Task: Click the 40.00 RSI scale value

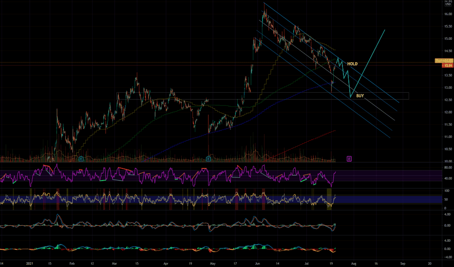Action: pyautogui.click(x=448, y=178)
